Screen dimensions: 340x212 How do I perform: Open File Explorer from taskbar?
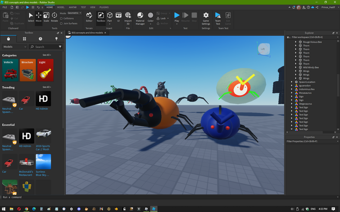(x=11, y=209)
